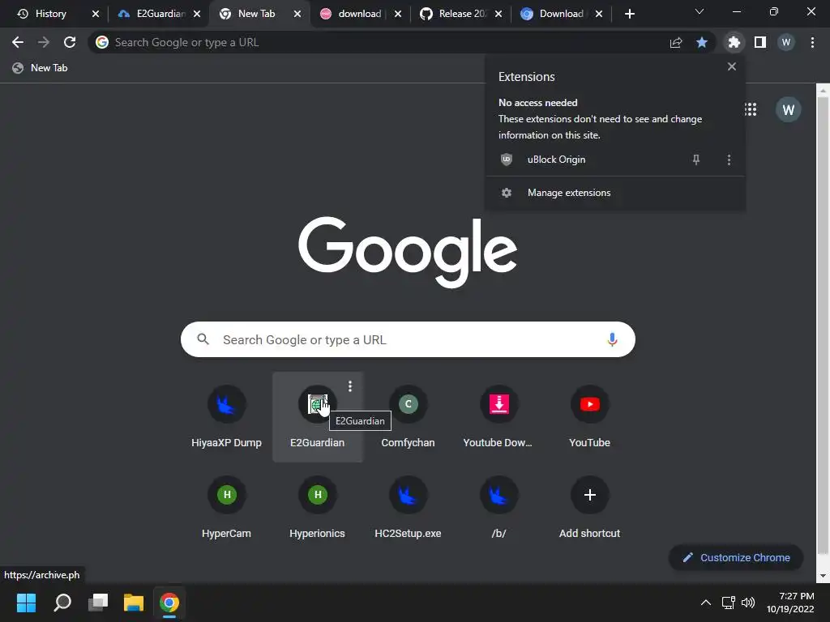
Task: Switch to the History tab
Action: 51,14
